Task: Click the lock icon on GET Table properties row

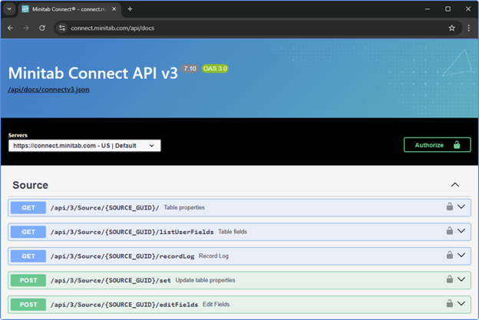Action: point(450,207)
